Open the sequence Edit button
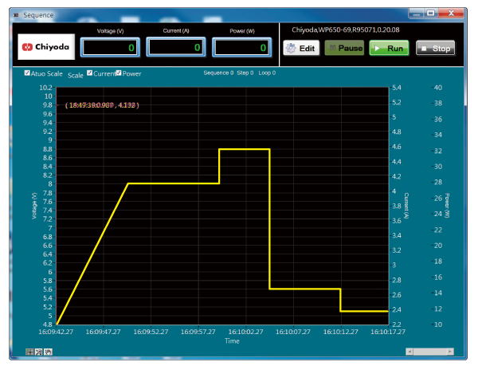This screenshot has width=478, height=366. coord(301,48)
